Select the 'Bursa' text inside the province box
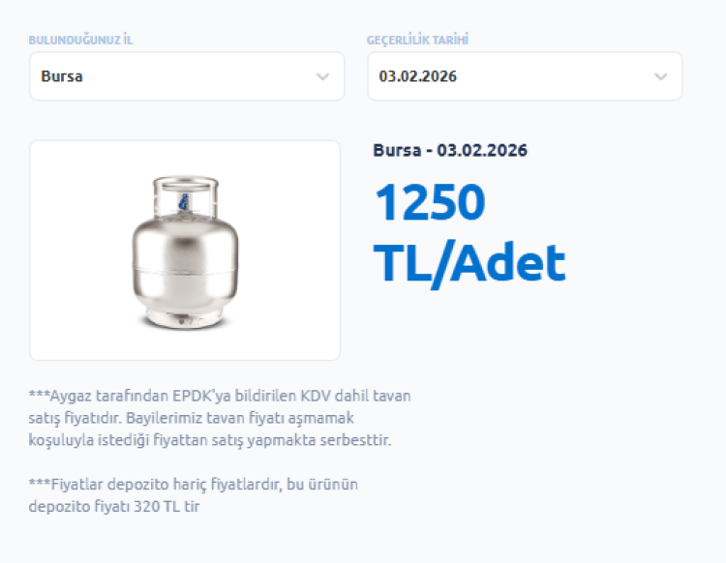The image size is (726, 563). pyautogui.click(x=62, y=76)
